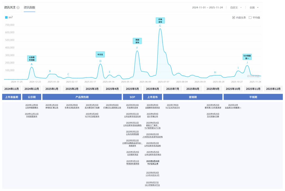Image resolution: width=285 pixels, height=191 pixels.
Task: Enable the 平均值 checkbox
Action: point(250,18)
